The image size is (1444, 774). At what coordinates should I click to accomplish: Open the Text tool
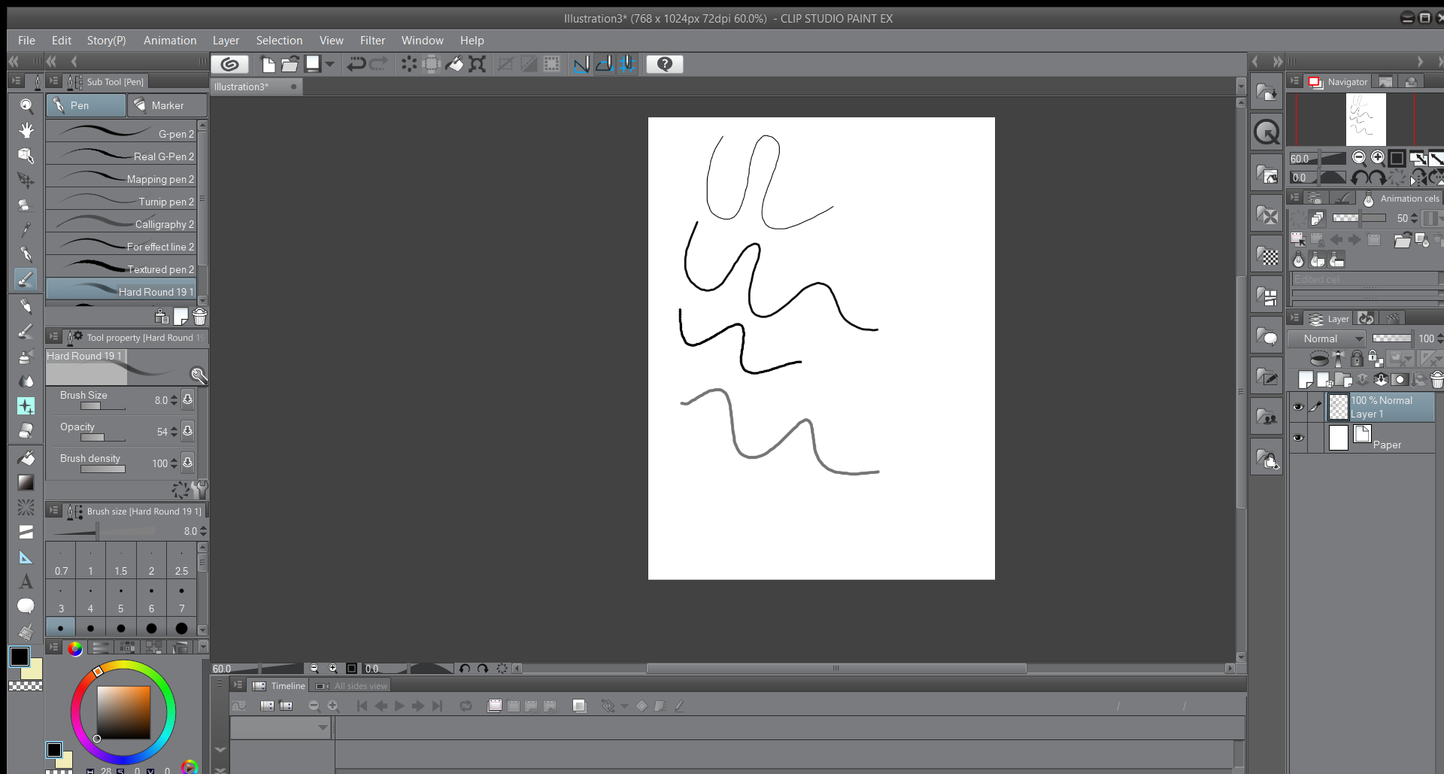[26, 581]
